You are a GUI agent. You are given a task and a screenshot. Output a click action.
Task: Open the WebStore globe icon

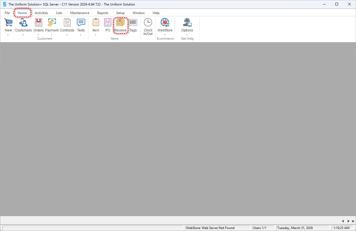pyautogui.click(x=165, y=23)
